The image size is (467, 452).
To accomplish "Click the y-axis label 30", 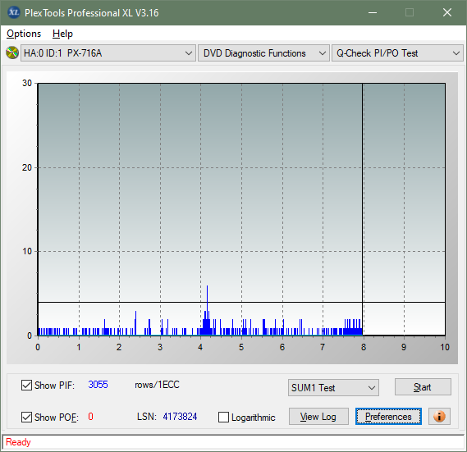I will click(x=27, y=83).
